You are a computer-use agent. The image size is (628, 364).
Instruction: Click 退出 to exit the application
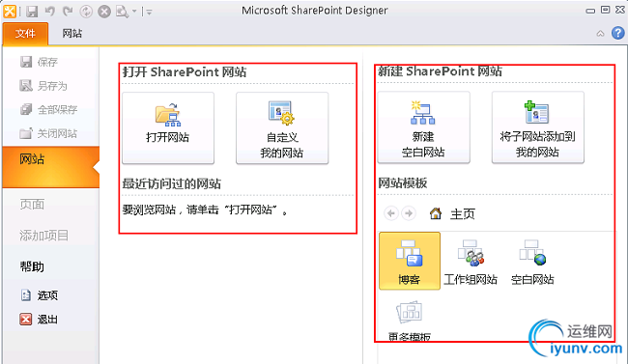39,320
